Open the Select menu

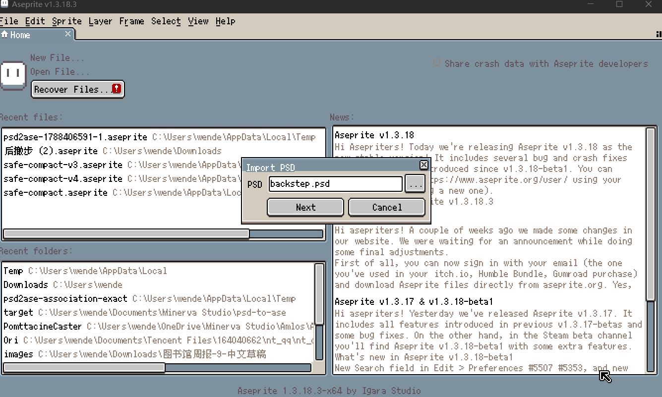click(x=166, y=21)
